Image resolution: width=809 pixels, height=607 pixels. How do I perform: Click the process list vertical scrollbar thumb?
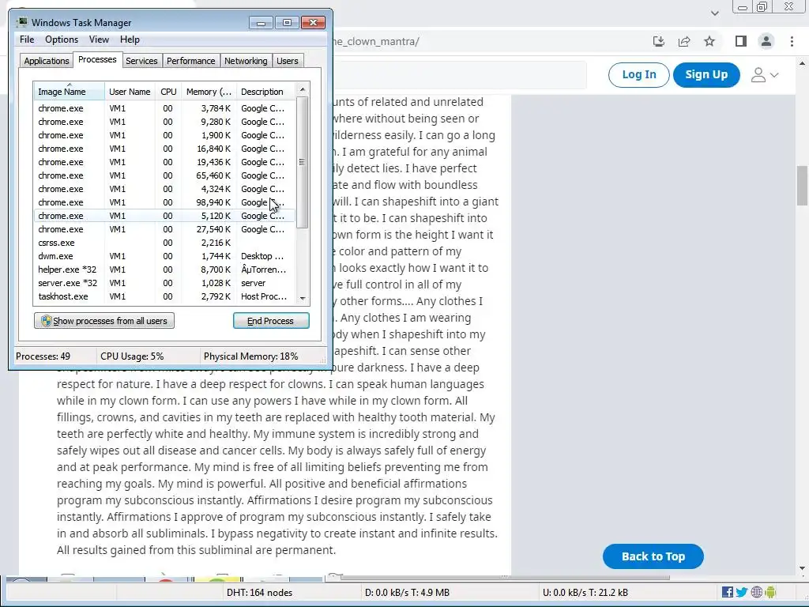[303, 162]
